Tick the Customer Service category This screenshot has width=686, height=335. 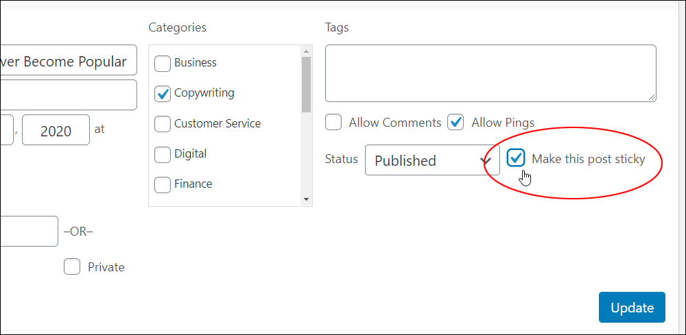(x=163, y=124)
